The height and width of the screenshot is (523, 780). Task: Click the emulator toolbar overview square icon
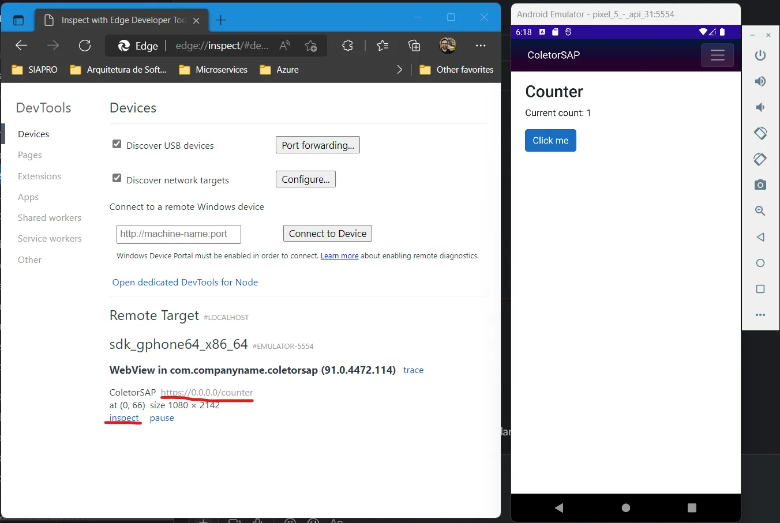point(760,289)
